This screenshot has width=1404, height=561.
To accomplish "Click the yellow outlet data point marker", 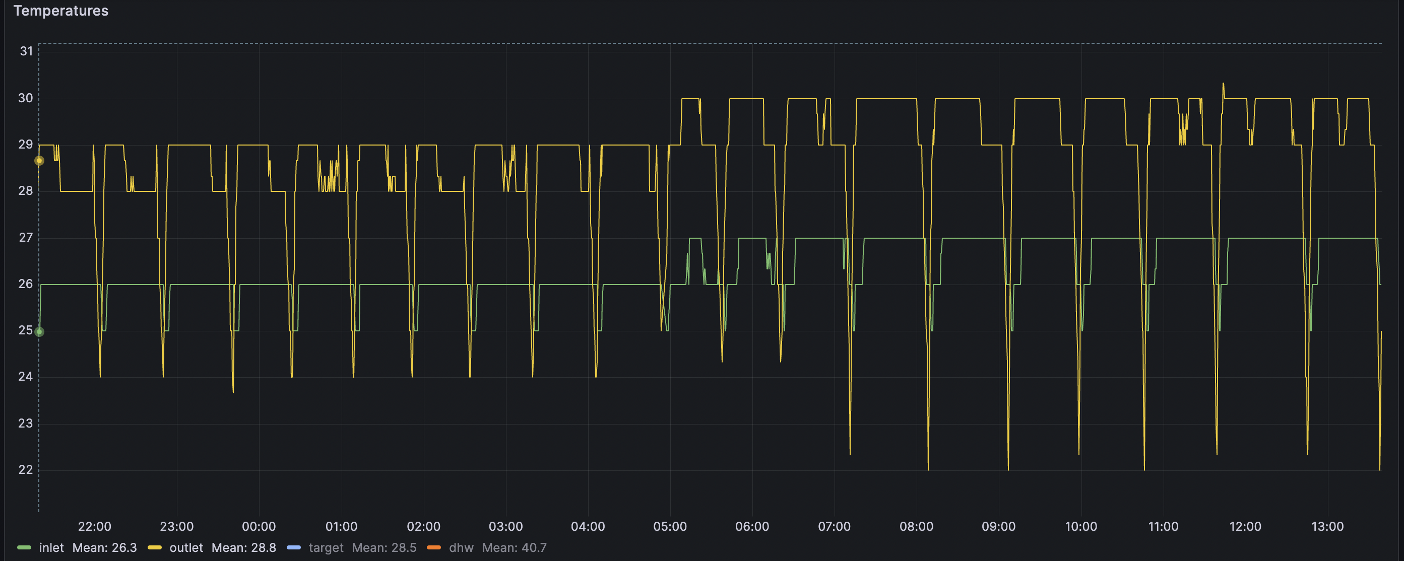I will point(39,161).
